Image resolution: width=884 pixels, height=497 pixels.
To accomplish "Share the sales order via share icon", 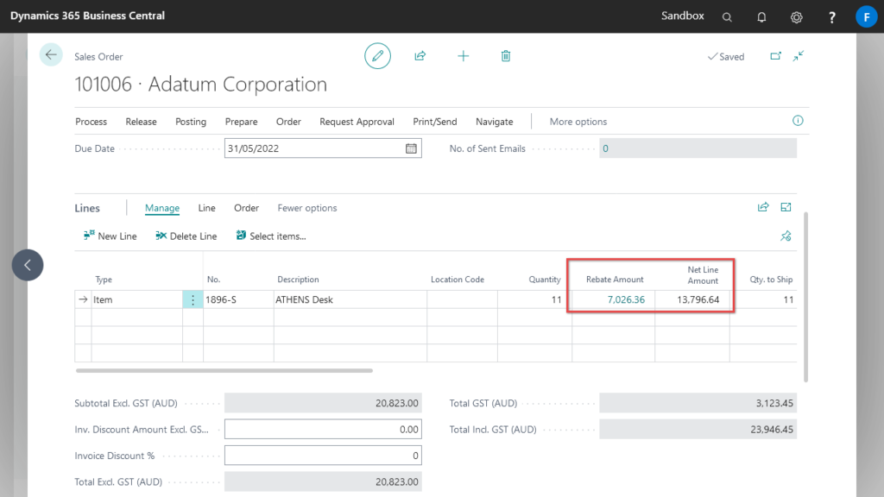I will coord(420,56).
